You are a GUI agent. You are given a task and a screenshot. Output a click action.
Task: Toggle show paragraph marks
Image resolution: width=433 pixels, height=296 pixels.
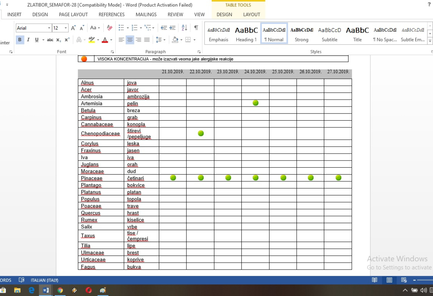coord(196,28)
